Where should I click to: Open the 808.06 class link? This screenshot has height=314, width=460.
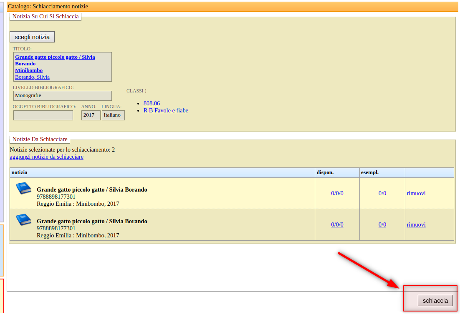pos(152,103)
